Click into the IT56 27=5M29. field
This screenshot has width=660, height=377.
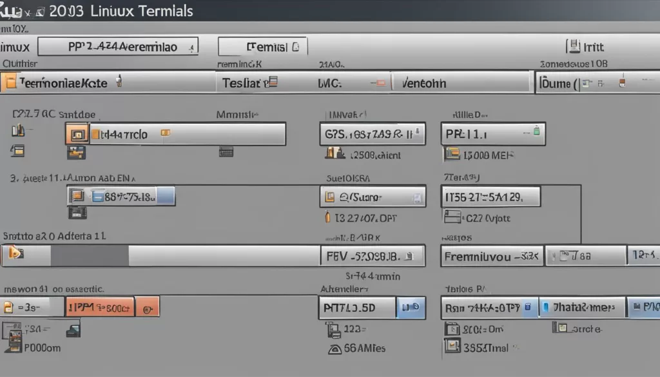pyautogui.click(x=490, y=197)
